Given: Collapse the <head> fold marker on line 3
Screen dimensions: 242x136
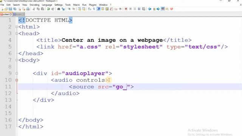Looking at the screenshot, I should tap(17, 34).
